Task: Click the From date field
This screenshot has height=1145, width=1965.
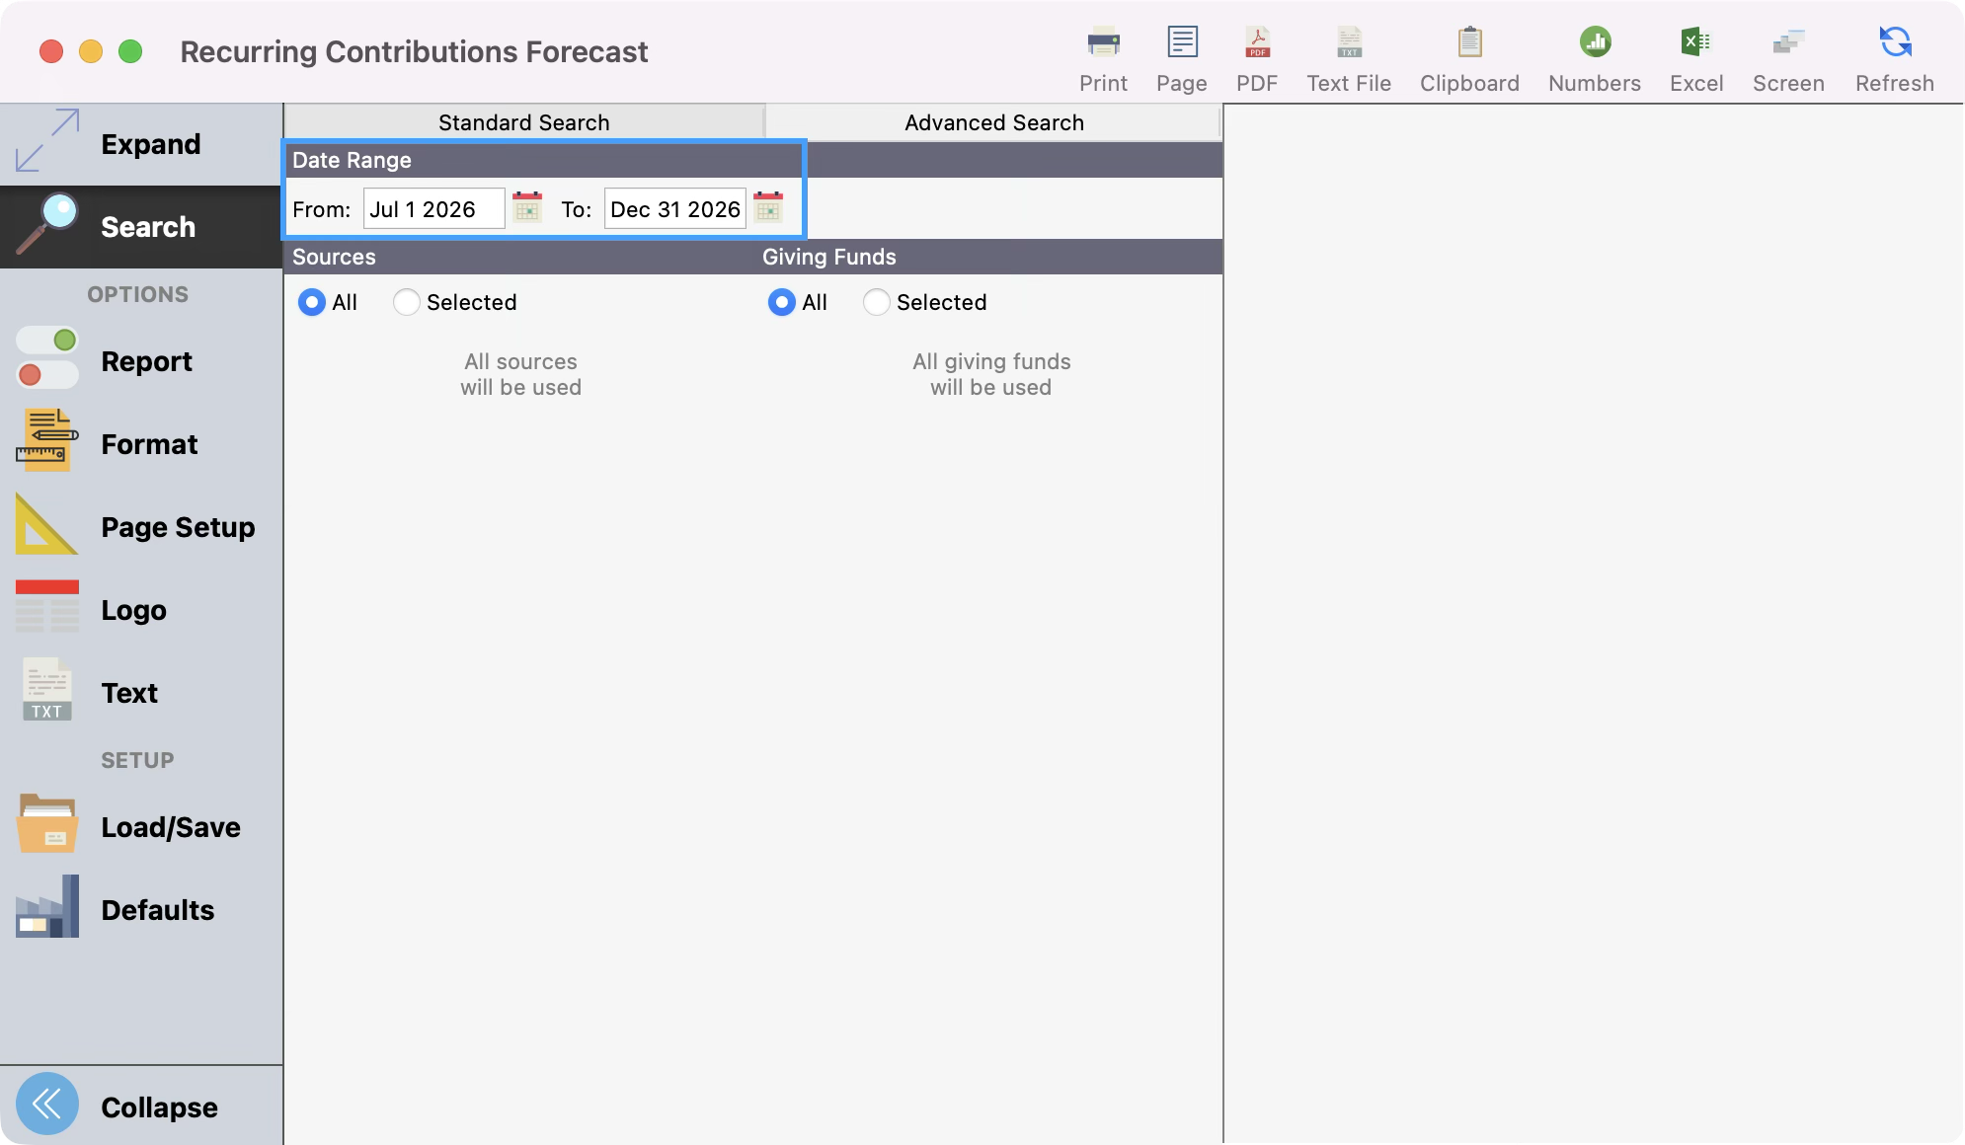Action: (x=434, y=209)
